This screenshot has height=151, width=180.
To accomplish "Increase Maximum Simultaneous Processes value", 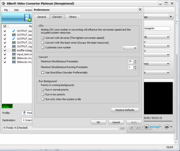I will [135, 60].
